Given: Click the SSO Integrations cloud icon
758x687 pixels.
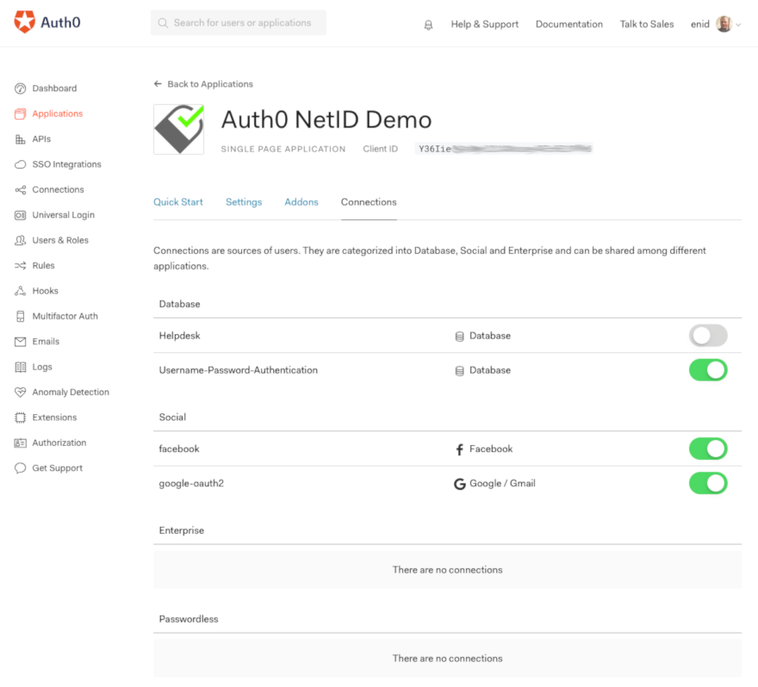Looking at the screenshot, I should coord(21,164).
